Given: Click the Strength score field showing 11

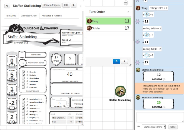Looking at the screenshot, I should pyautogui.click(x=12, y=65).
